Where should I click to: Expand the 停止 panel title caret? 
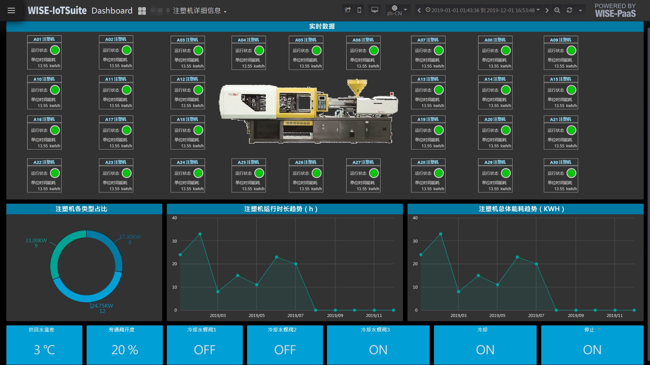coord(599,329)
